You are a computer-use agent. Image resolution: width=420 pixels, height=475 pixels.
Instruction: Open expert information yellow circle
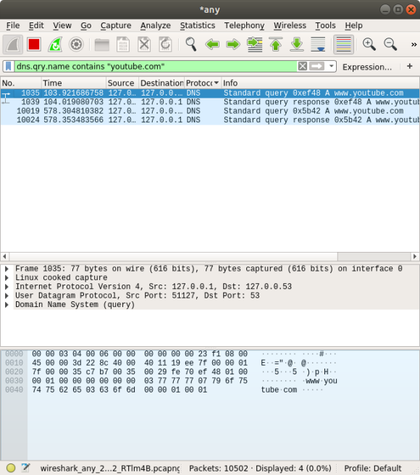(x=11, y=468)
